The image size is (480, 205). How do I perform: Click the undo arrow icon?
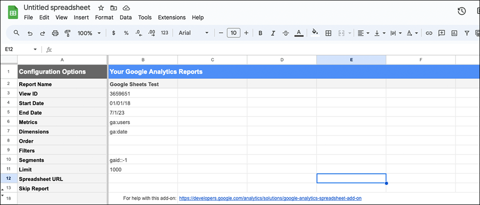coord(30,33)
